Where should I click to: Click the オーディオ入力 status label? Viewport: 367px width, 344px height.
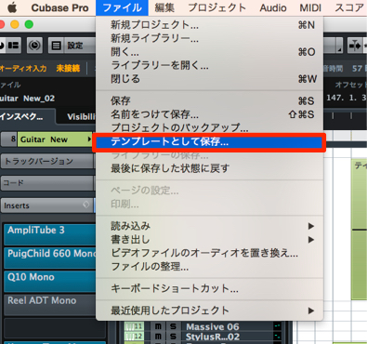pos(23,68)
